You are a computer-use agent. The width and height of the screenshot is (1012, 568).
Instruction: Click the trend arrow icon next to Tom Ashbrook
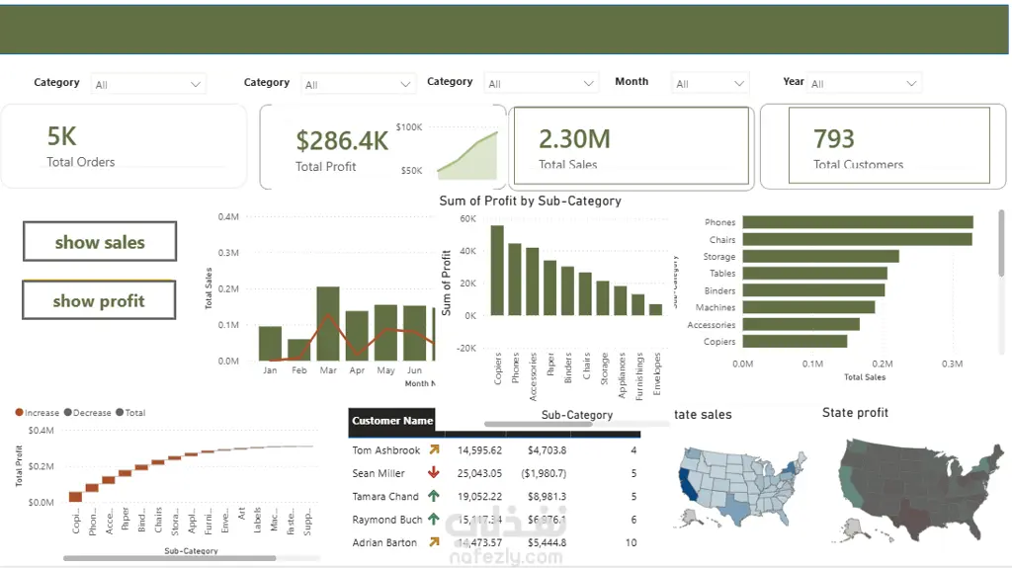pyautogui.click(x=435, y=449)
